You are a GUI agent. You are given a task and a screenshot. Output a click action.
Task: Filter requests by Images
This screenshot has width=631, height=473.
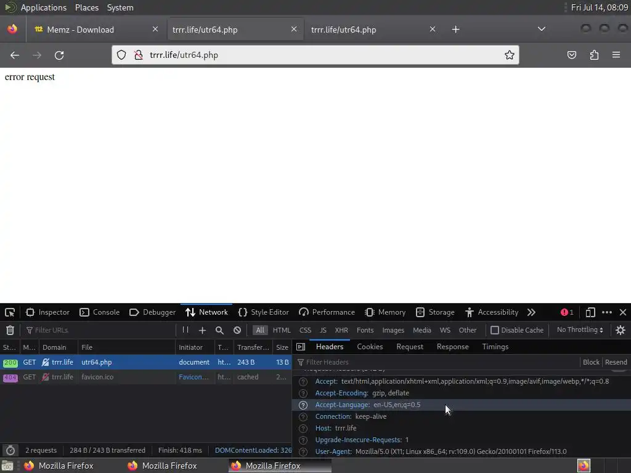(393, 330)
